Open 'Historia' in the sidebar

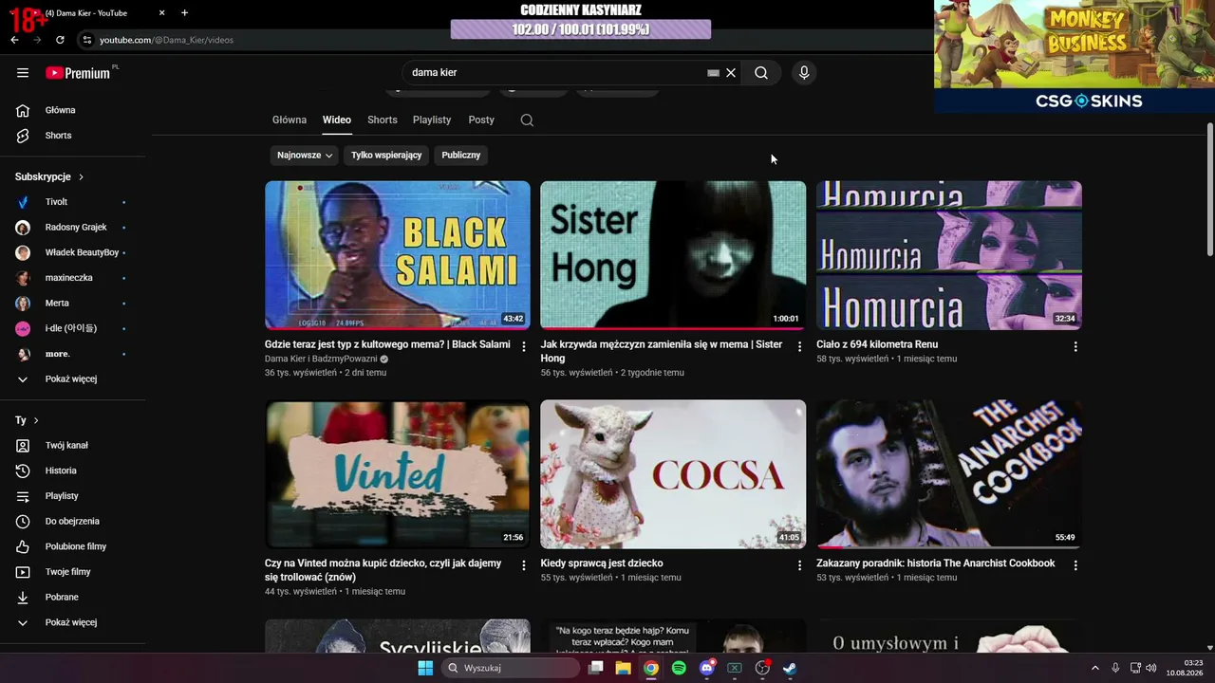[73, 471]
